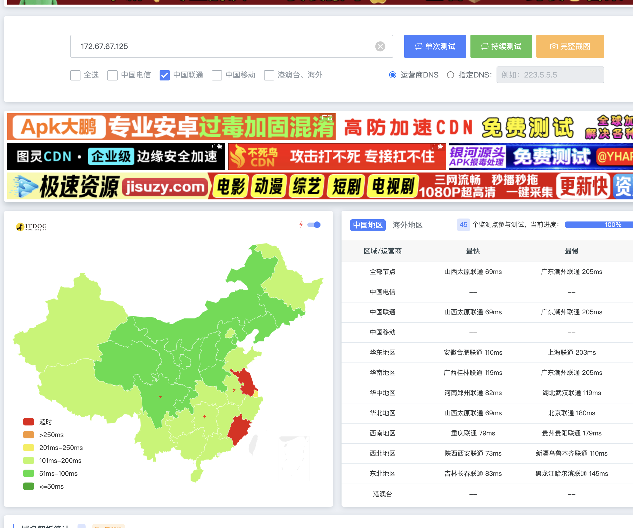Select the 指定DNS radio button

tap(450, 75)
